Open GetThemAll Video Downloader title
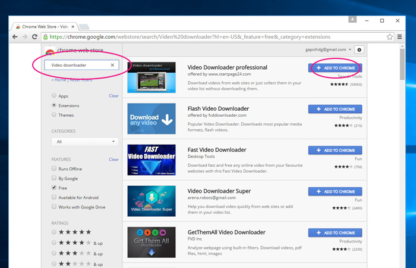The image size is (416, 268). coord(226,232)
